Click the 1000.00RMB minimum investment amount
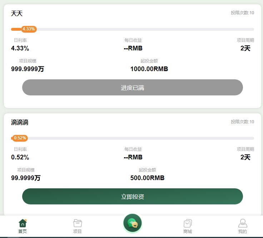 pos(149,69)
